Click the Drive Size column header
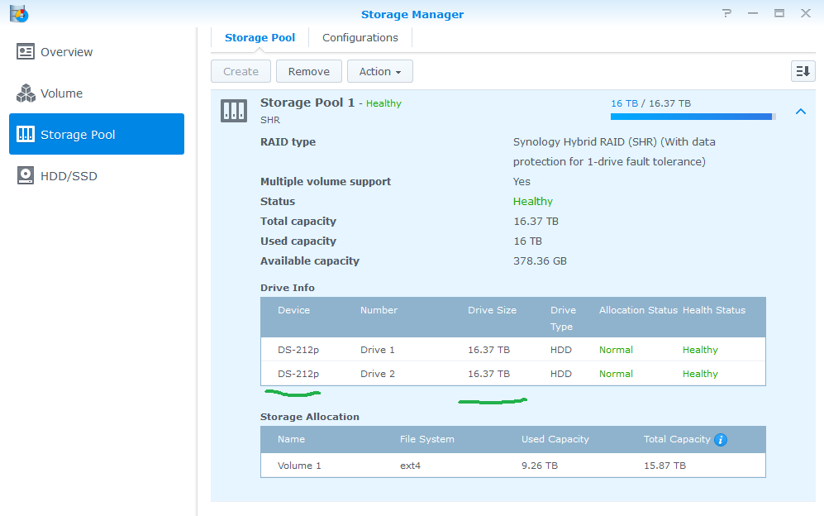This screenshot has height=516, width=824. click(x=492, y=310)
